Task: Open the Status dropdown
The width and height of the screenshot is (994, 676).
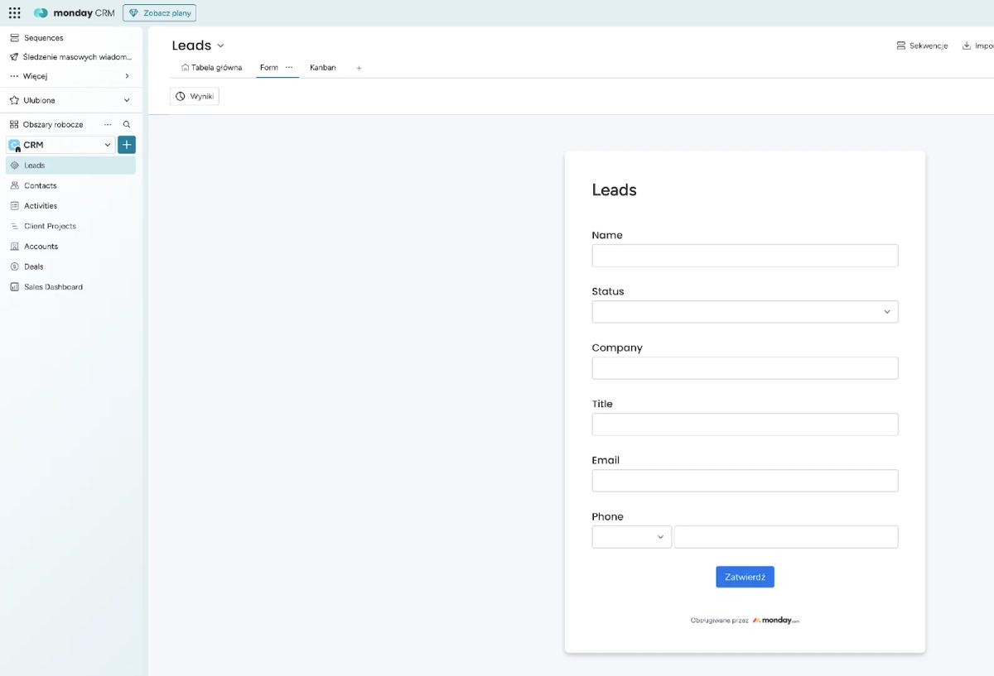Action: coord(745,312)
